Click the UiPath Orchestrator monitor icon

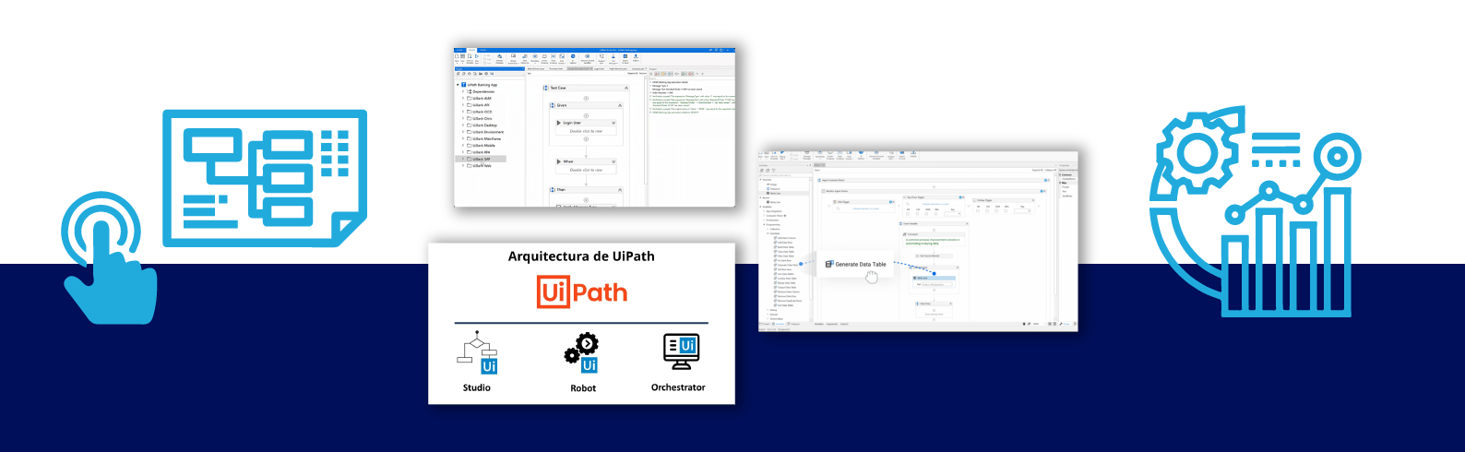pos(681,351)
